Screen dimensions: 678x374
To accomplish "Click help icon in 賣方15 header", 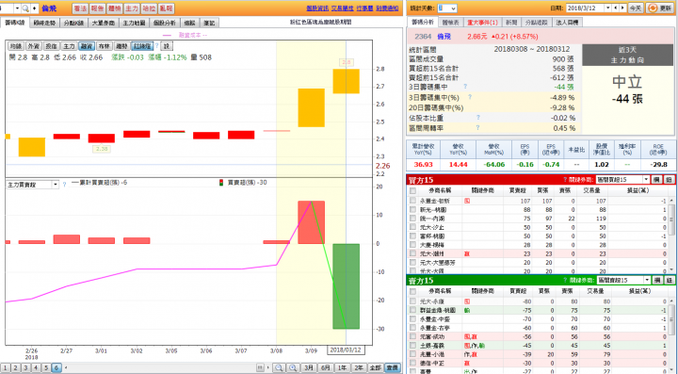I will point(566,280).
